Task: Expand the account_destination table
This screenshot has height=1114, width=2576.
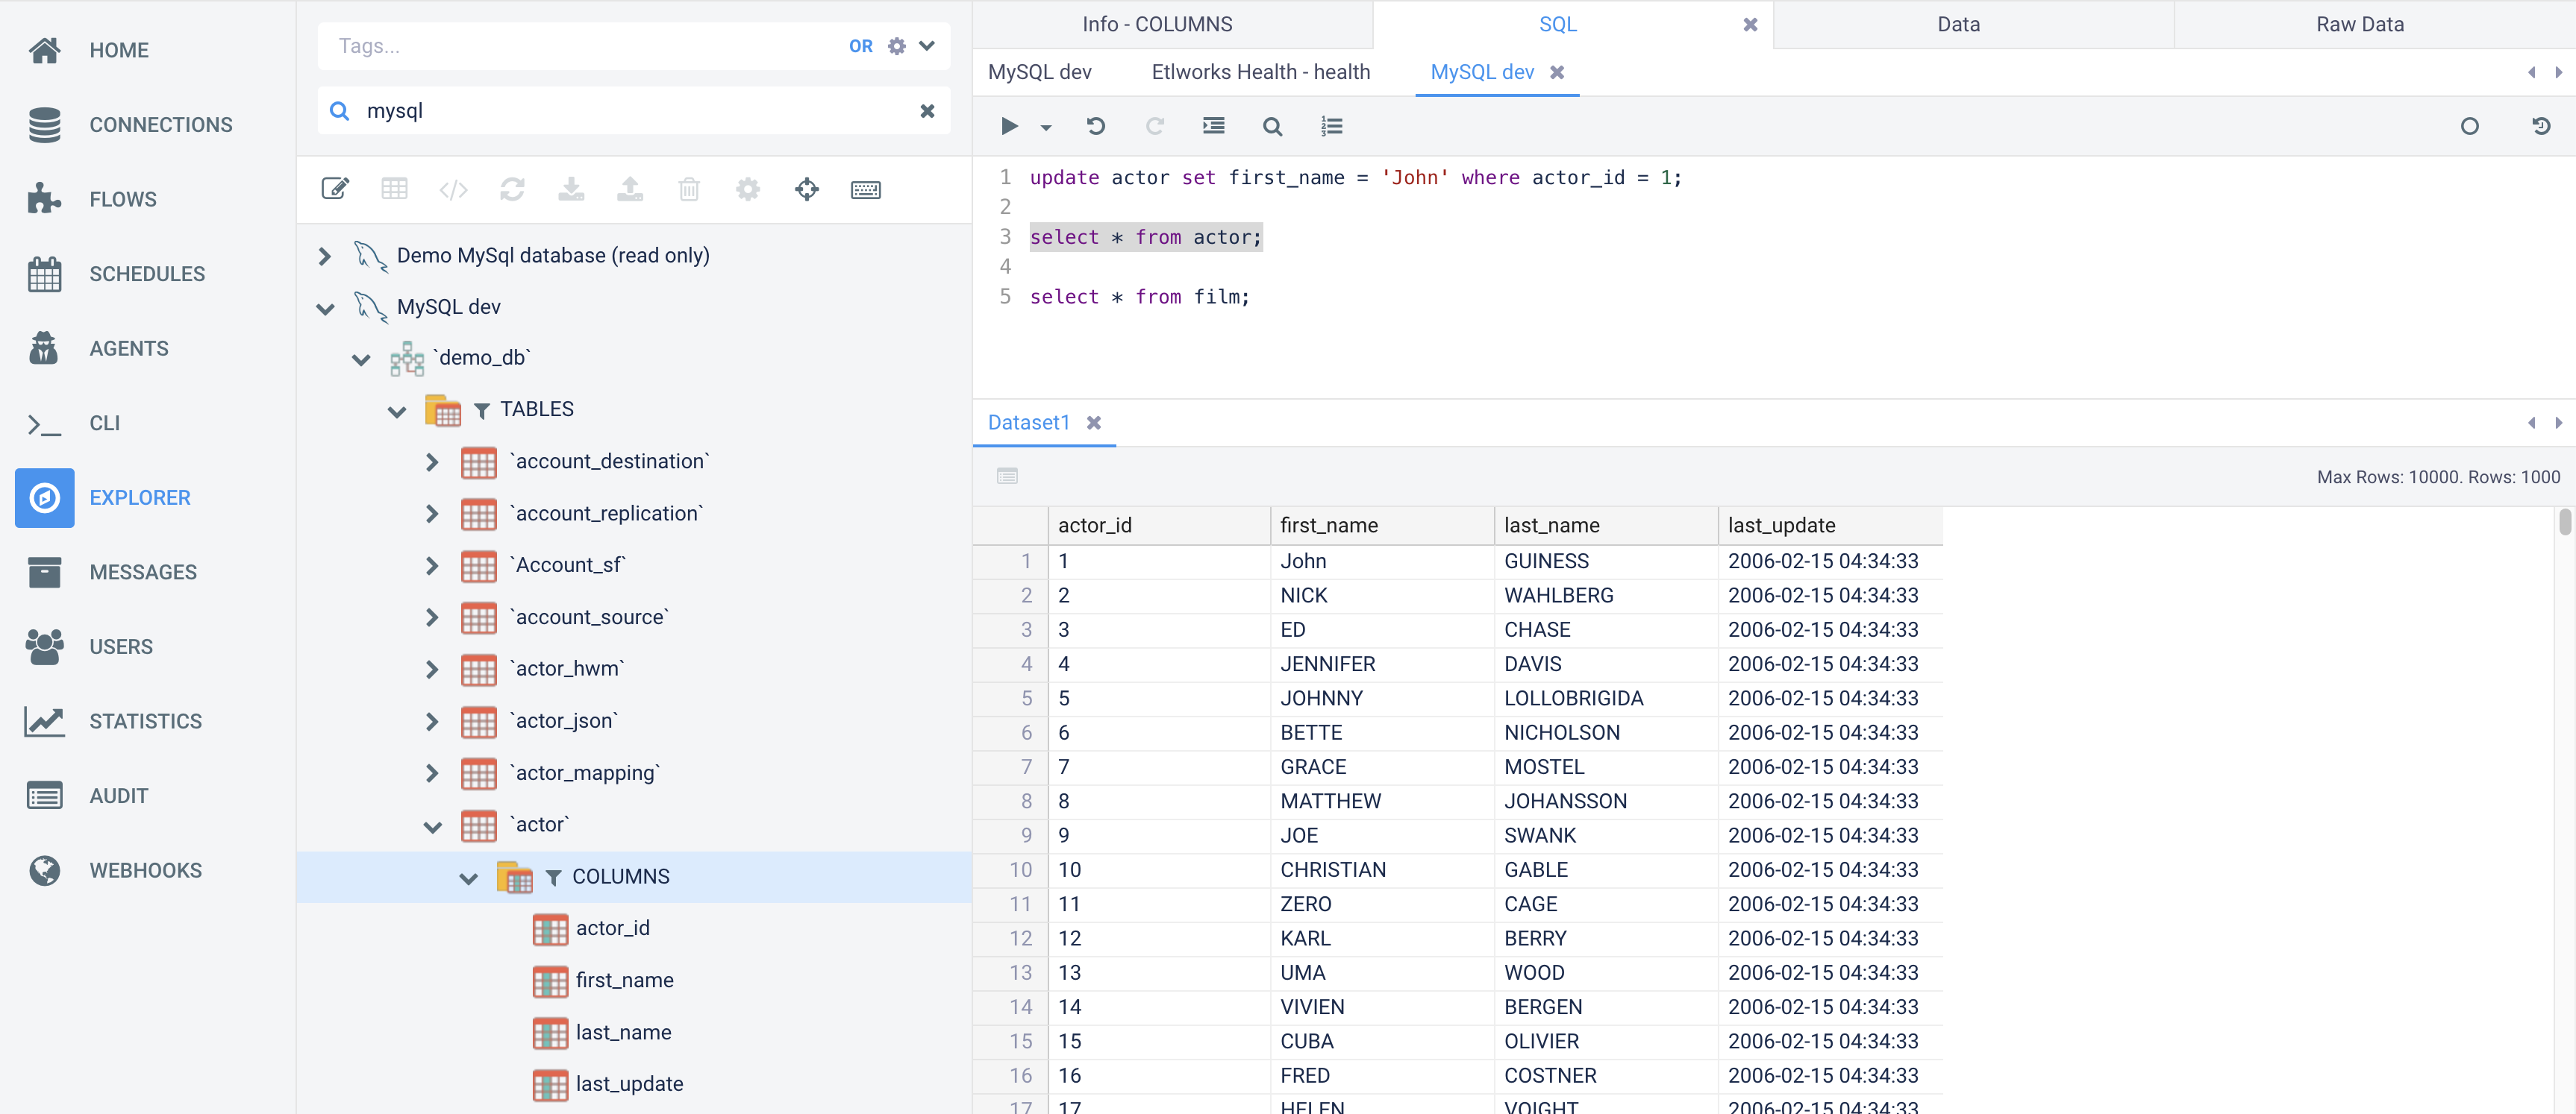Action: (x=432, y=462)
